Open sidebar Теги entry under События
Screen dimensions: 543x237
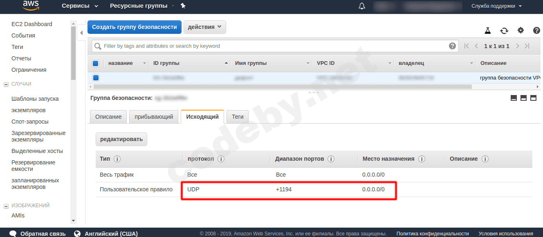pyautogui.click(x=17, y=47)
